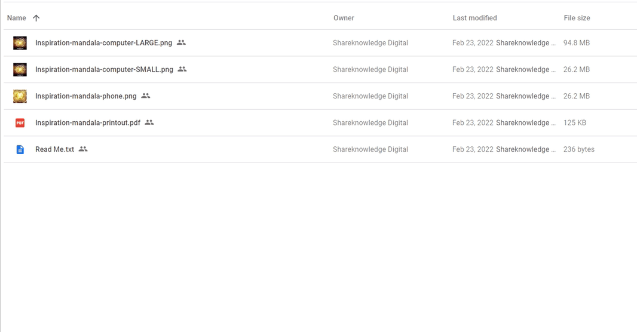This screenshot has height=332, width=637.
Task: Click the shared icon next to Inspiration-mandala-phone.png
Action: point(145,96)
